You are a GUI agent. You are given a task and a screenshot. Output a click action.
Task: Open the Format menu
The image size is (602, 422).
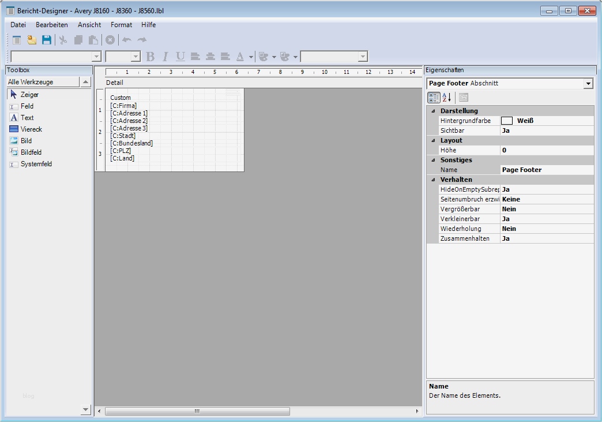pos(121,25)
